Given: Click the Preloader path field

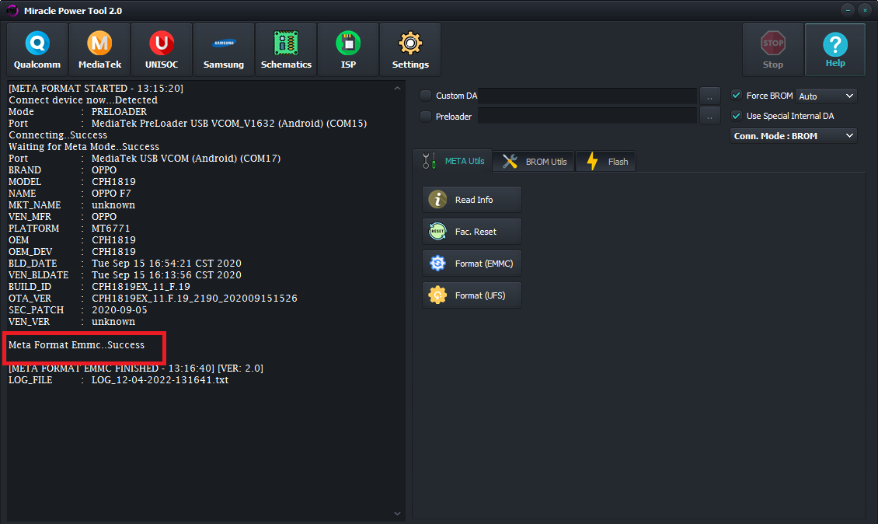Looking at the screenshot, I should 587,116.
